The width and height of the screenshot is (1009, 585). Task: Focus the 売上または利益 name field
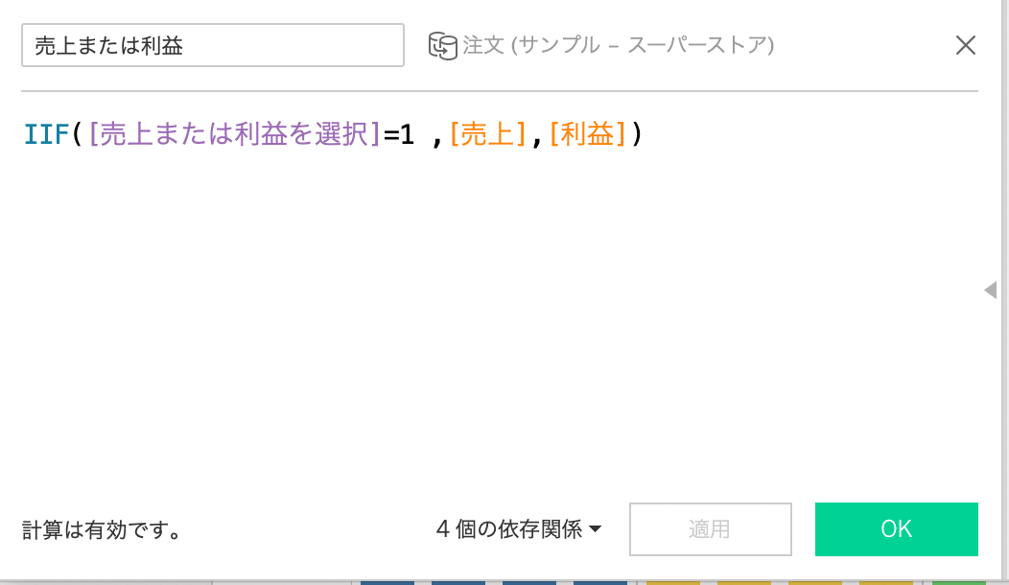pos(213,45)
